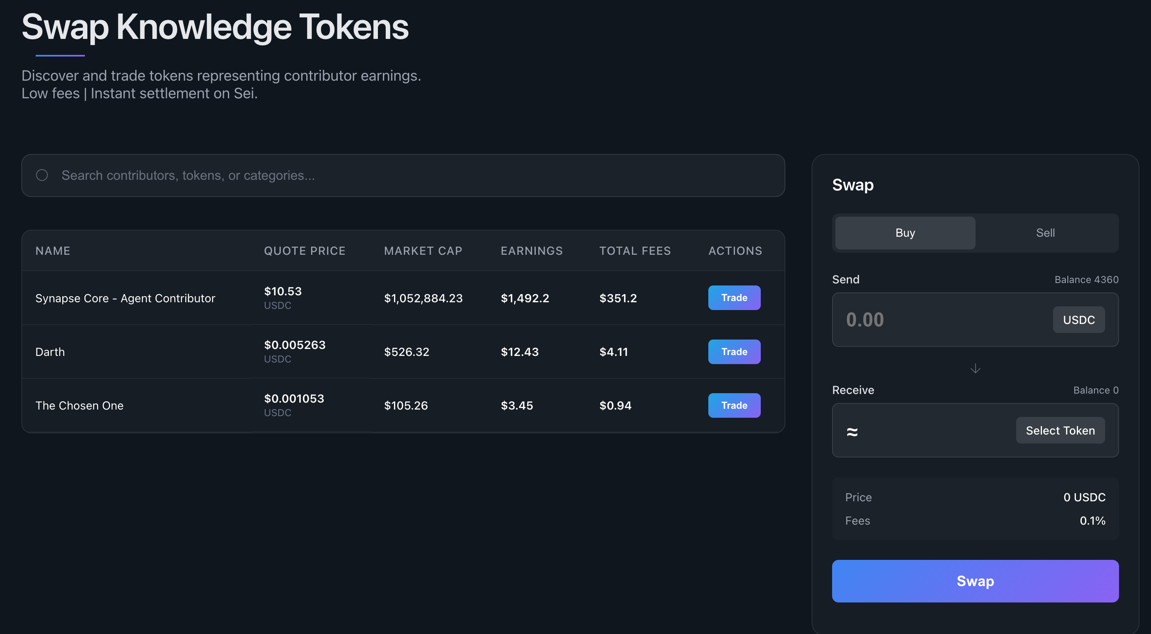
Task: Focus the search contributors input field
Action: pos(403,175)
